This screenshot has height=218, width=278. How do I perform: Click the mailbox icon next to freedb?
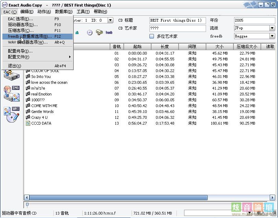[x=99, y=32]
